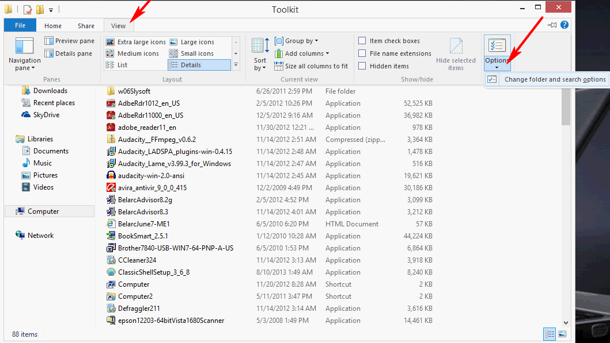The image size is (610, 343).
Task: Toggle the Preview pane
Action: click(69, 41)
